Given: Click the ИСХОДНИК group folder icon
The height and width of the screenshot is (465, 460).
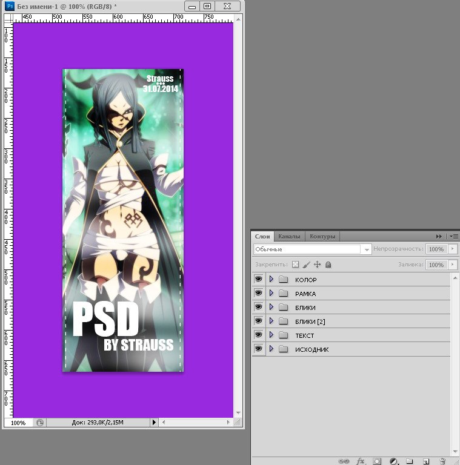Looking at the screenshot, I should click(284, 349).
